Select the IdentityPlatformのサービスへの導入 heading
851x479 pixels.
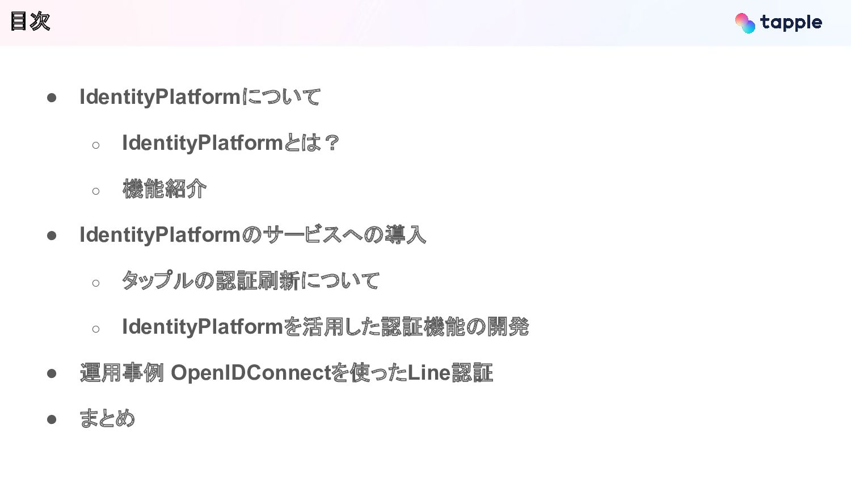pyautogui.click(x=252, y=235)
